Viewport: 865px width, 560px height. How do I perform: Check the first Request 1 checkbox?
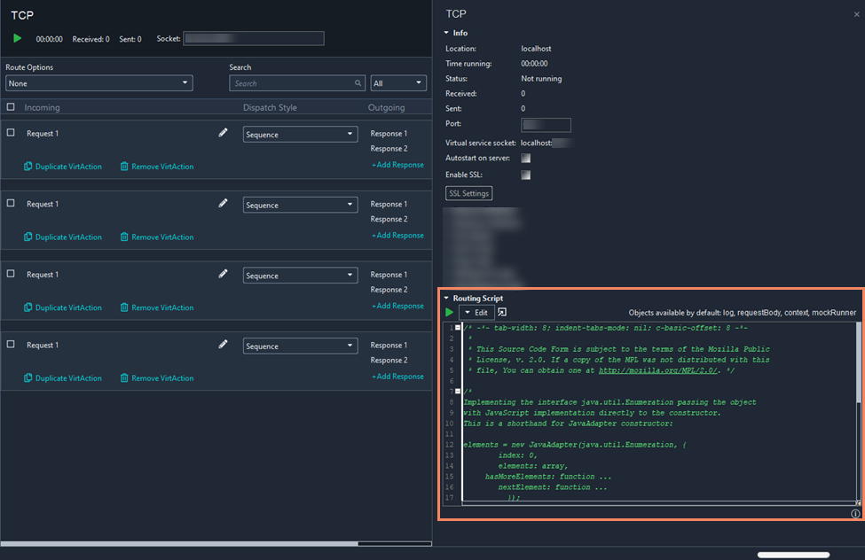click(12, 133)
